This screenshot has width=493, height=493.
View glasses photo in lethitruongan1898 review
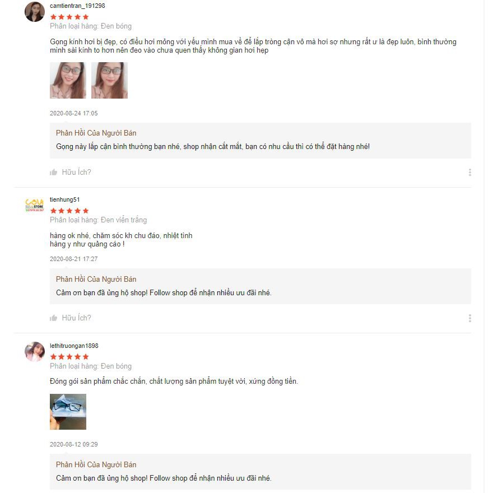click(x=68, y=412)
